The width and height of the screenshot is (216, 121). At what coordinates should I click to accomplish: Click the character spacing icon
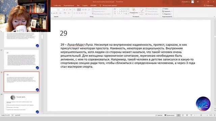pos(57,13)
